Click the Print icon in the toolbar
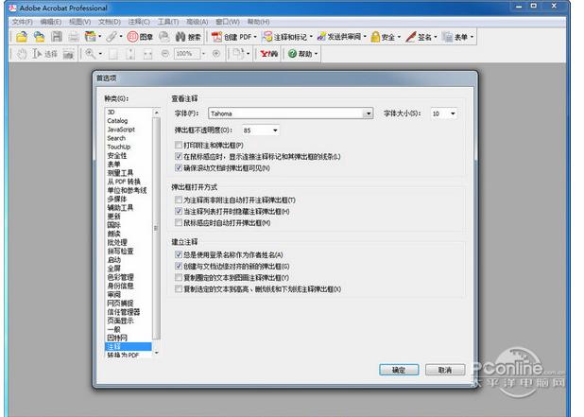584x417 pixels. click(74, 37)
